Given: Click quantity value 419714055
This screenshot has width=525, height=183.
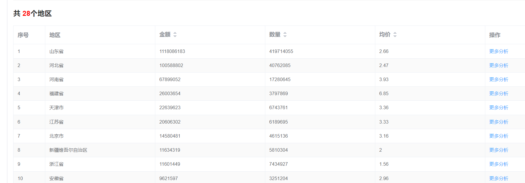Looking at the screenshot, I should (281, 51).
